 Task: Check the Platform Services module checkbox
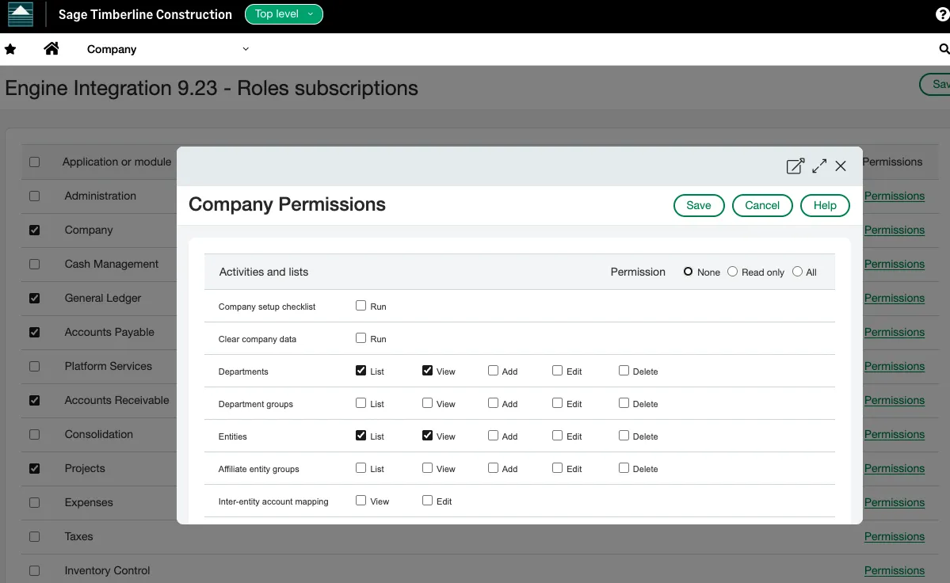35,366
